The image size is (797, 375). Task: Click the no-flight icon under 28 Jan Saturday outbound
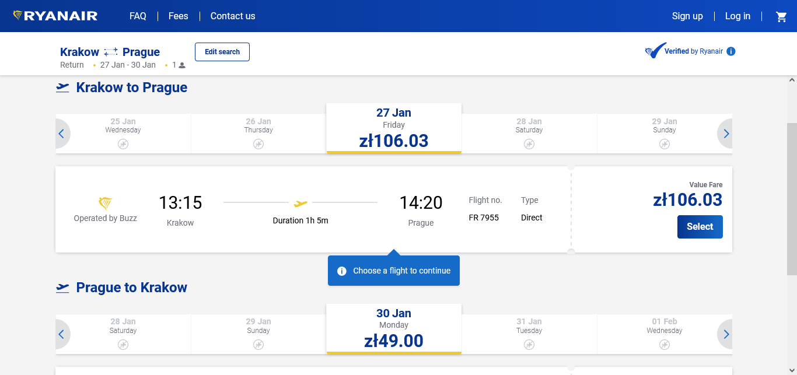tap(529, 144)
